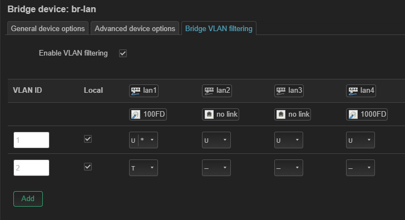Switch to Advanced device options tab

135,28
